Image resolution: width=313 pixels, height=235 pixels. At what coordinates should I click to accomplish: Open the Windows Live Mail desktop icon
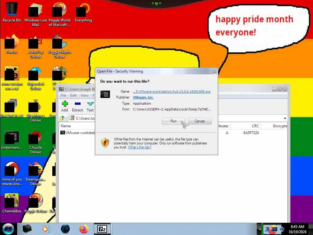[x=35, y=15]
